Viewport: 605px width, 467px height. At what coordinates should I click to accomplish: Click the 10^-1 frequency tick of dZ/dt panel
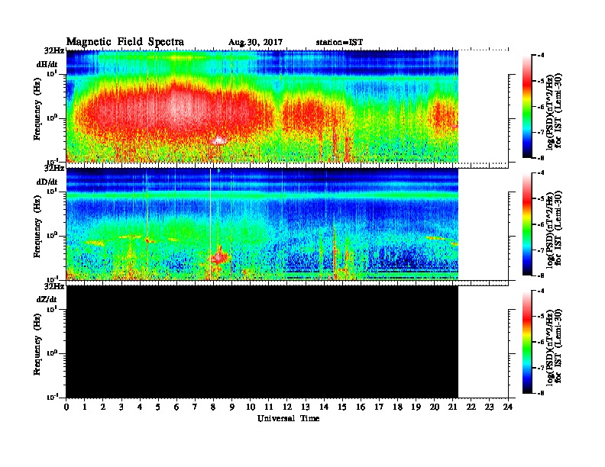[x=52, y=397]
